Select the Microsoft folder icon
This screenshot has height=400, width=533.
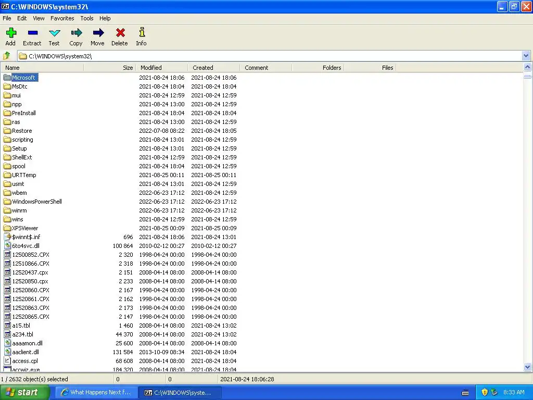pyautogui.click(x=7, y=78)
